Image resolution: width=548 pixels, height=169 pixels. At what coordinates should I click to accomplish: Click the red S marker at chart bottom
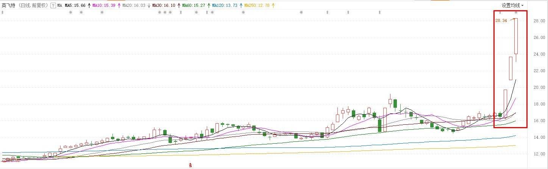coord(191,165)
